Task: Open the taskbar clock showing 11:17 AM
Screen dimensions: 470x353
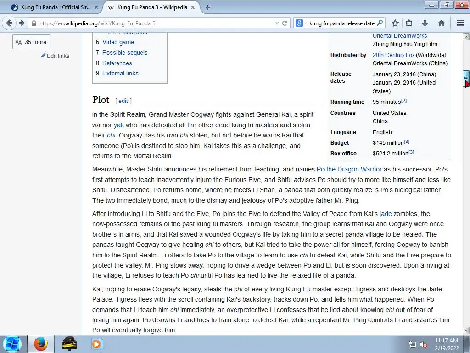Action: 447,344
